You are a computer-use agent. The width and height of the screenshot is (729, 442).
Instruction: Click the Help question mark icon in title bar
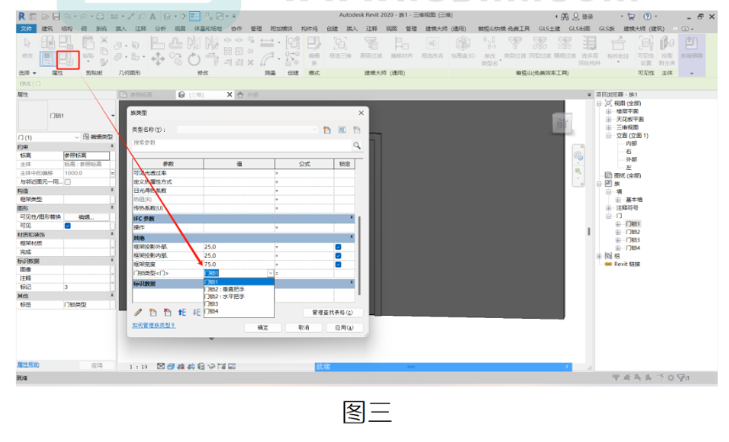coord(647,17)
